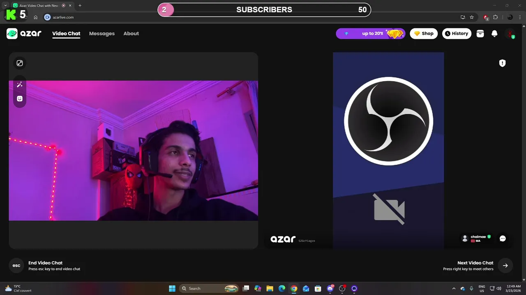Open Outlook from taskbar
This screenshot has height=295, width=526.
[x=306, y=288]
